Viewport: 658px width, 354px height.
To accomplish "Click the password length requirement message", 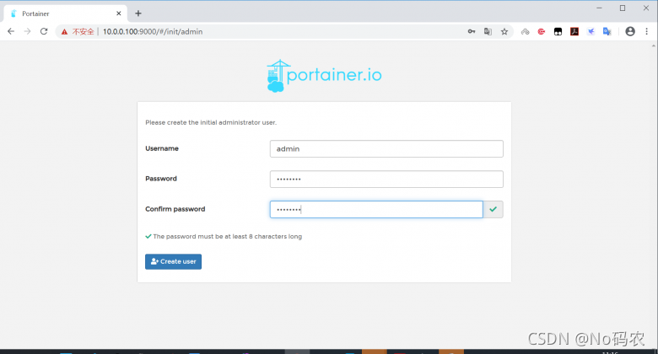I will pyautogui.click(x=224, y=237).
